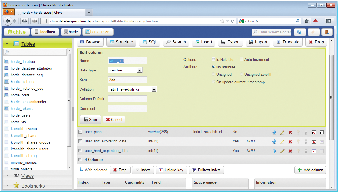Viewport: 338px width, 192px height.
Task: Add fulltext index icon on user_pass row
Action: point(322,132)
